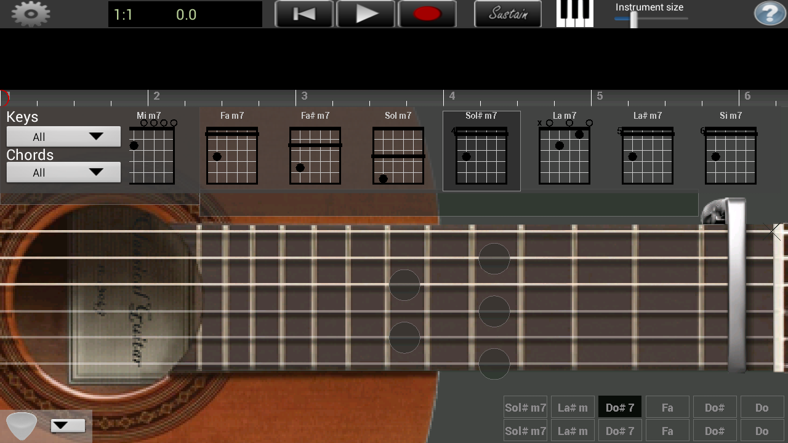788x443 pixels.
Task: Tap top-row Fa chord button
Action: pyautogui.click(x=667, y=407)
